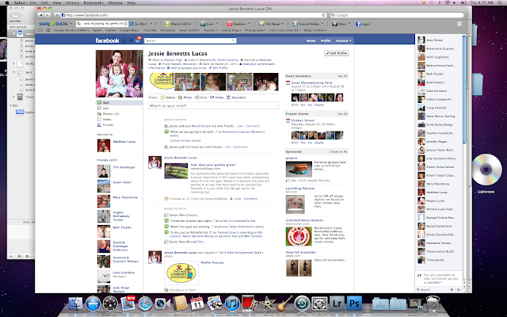Open GarageBand guitar icon in dock
507x317 pixels.
pos(285,304)
